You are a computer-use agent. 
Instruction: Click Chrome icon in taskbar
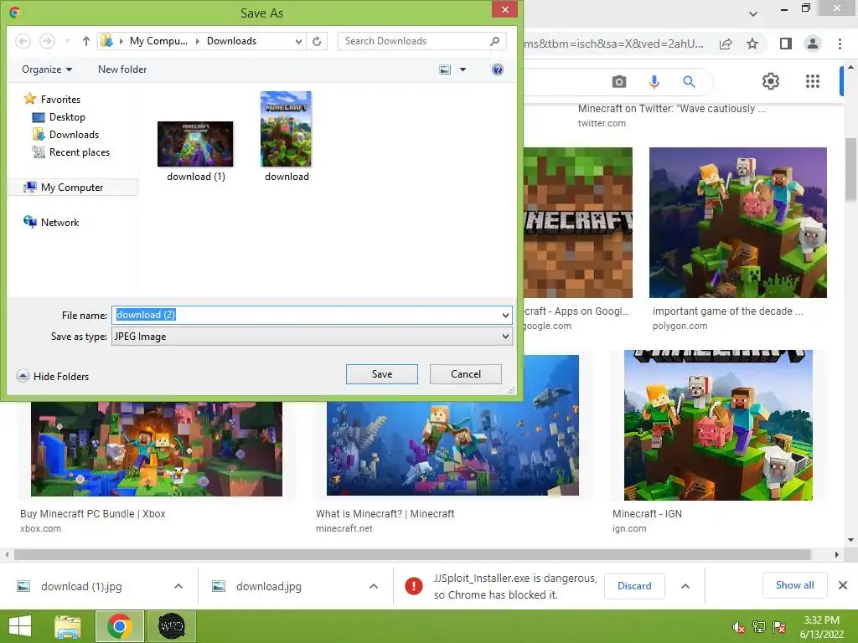point(120,626)
